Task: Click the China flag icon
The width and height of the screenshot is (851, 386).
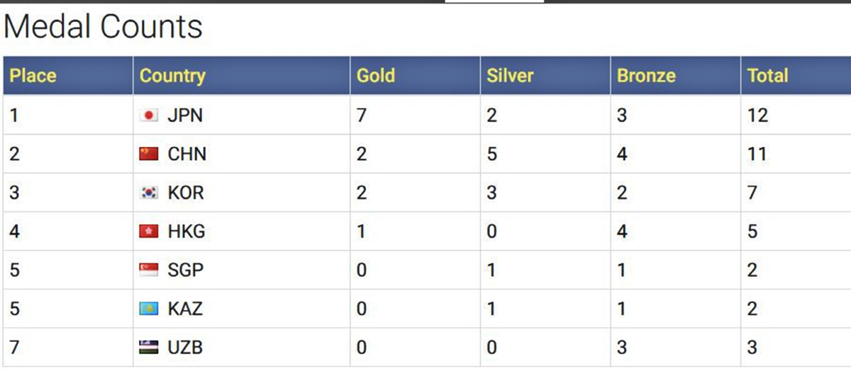Action: [149, 154]
